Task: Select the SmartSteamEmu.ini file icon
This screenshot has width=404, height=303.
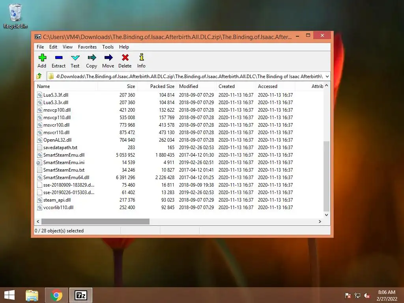Action: coord(39,162)
